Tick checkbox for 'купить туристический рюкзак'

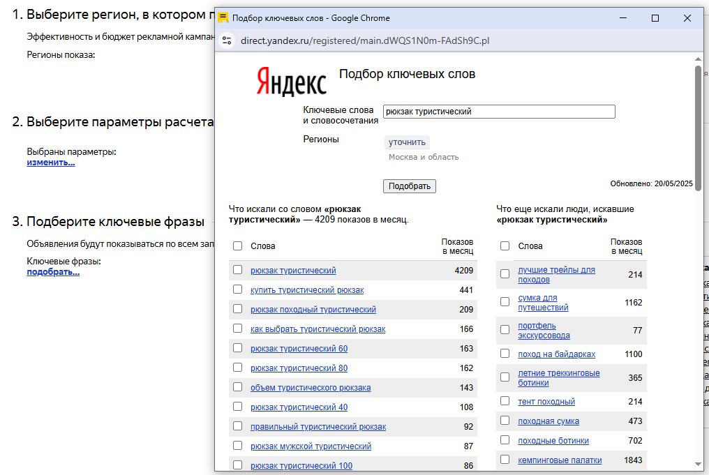click(x=238, y=289)
